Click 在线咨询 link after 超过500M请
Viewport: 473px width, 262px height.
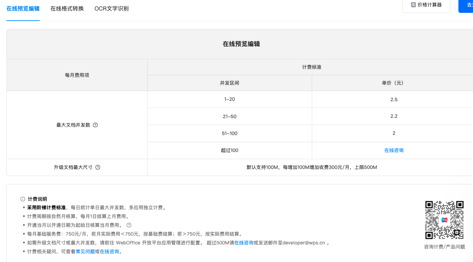tap(244, 243)
